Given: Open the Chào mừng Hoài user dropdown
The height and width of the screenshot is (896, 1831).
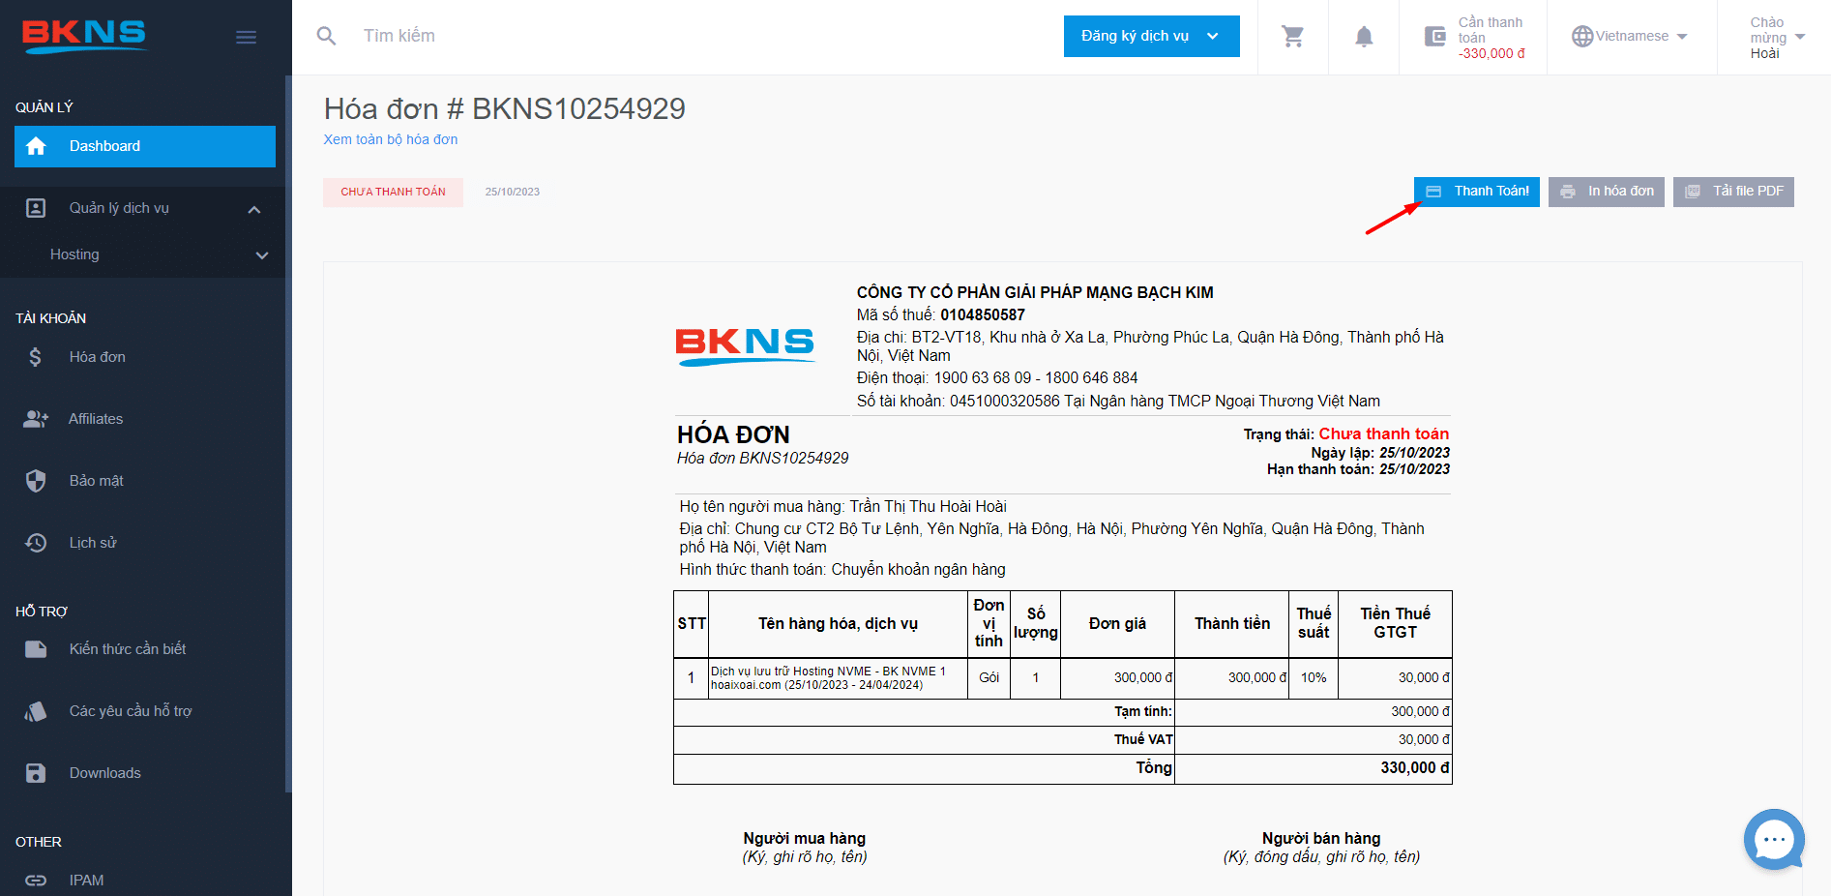Looking at the screenshot, I should coord(1777,37).
